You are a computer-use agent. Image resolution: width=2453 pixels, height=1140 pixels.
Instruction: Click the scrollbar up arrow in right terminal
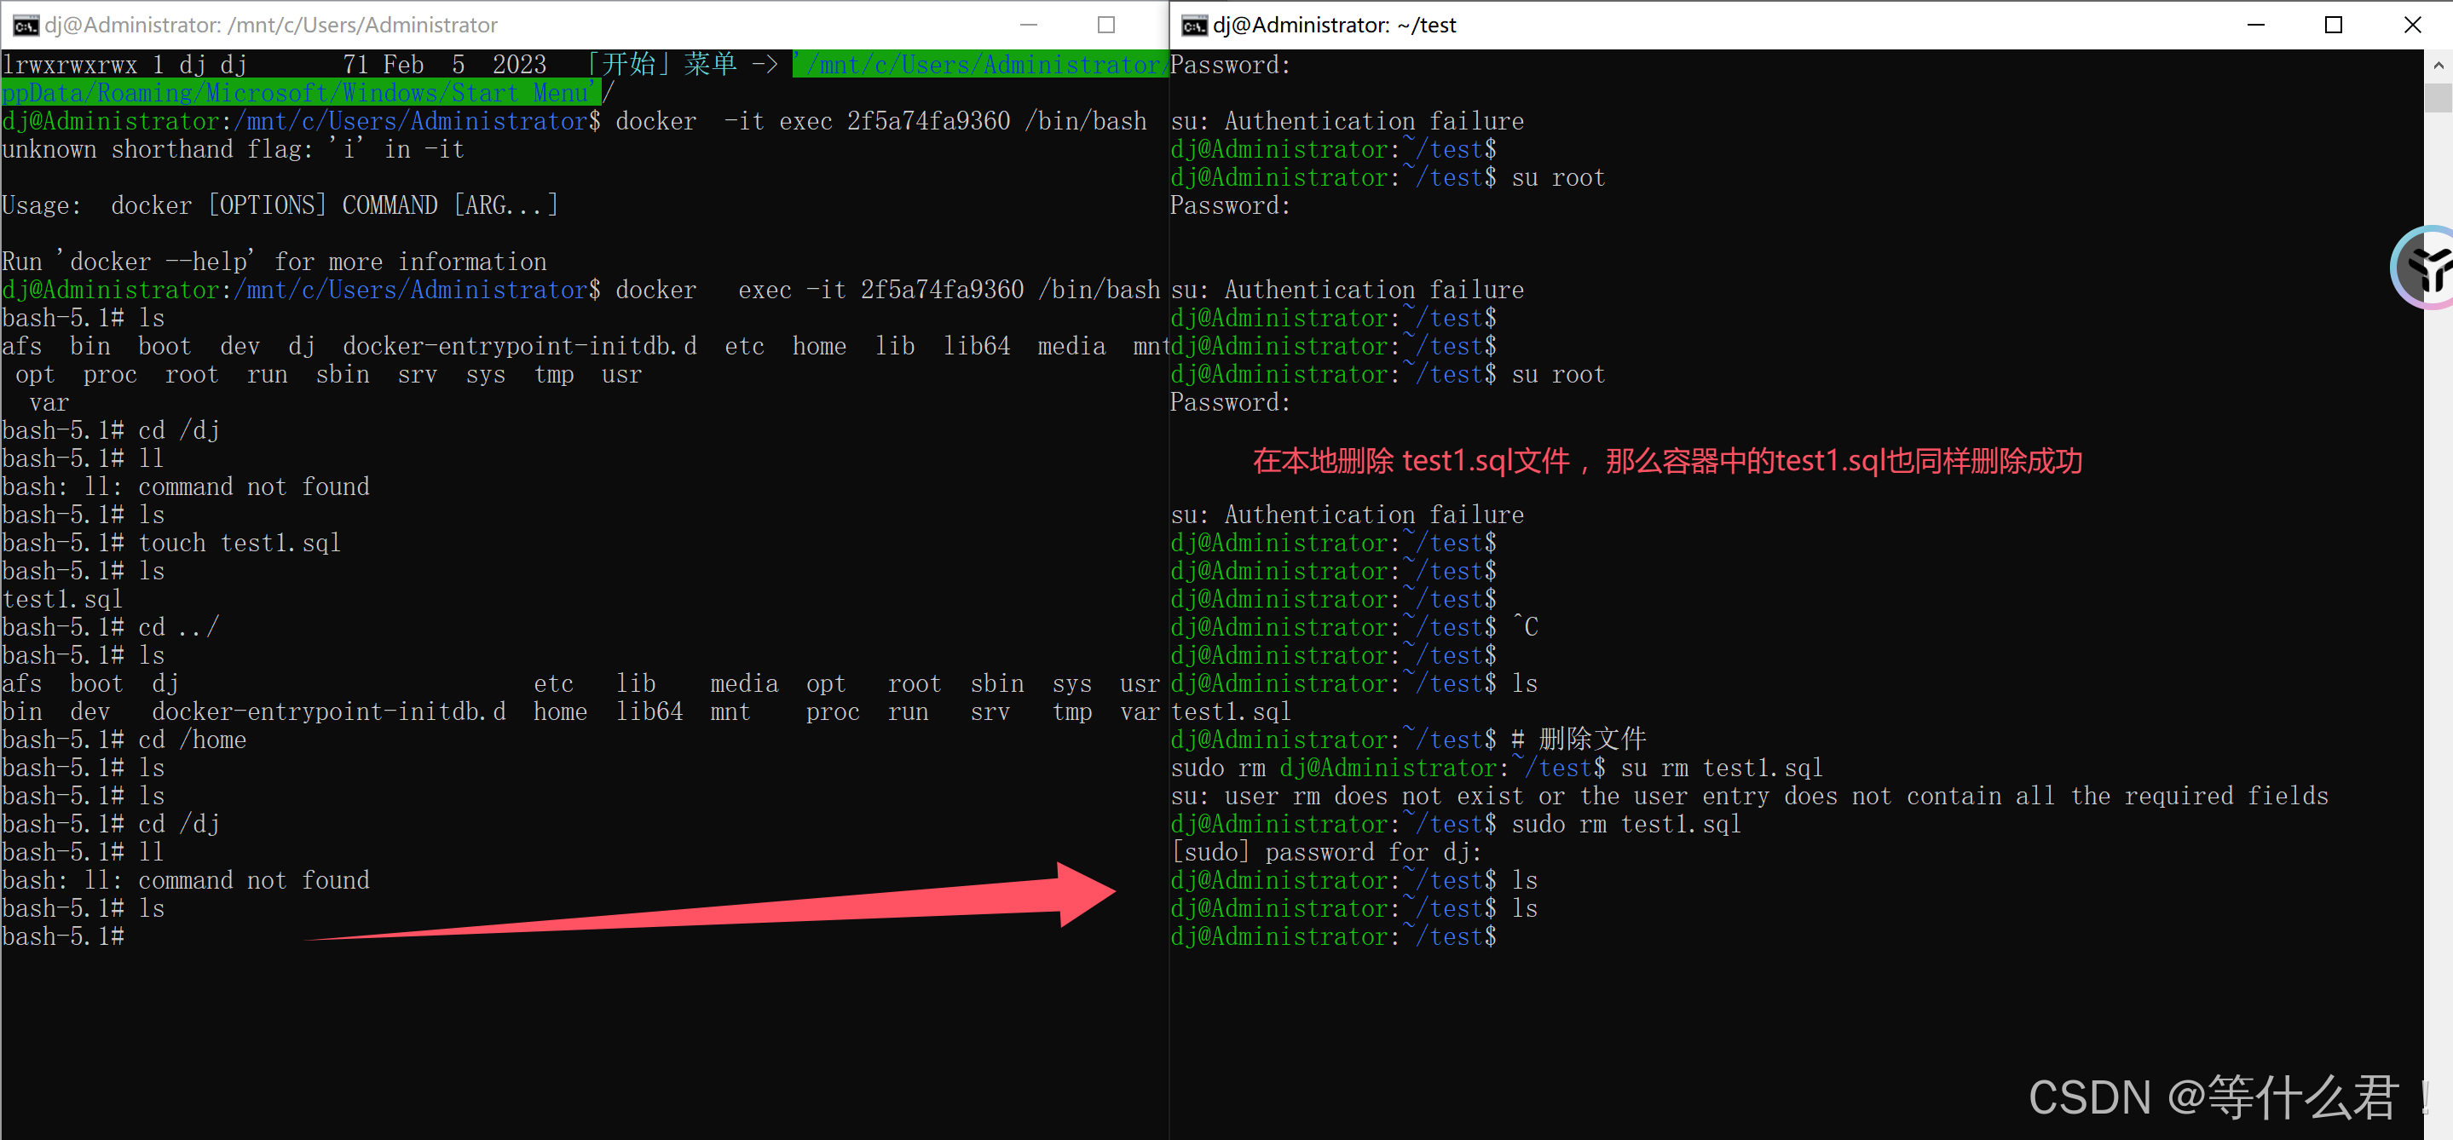(2438, 66)
